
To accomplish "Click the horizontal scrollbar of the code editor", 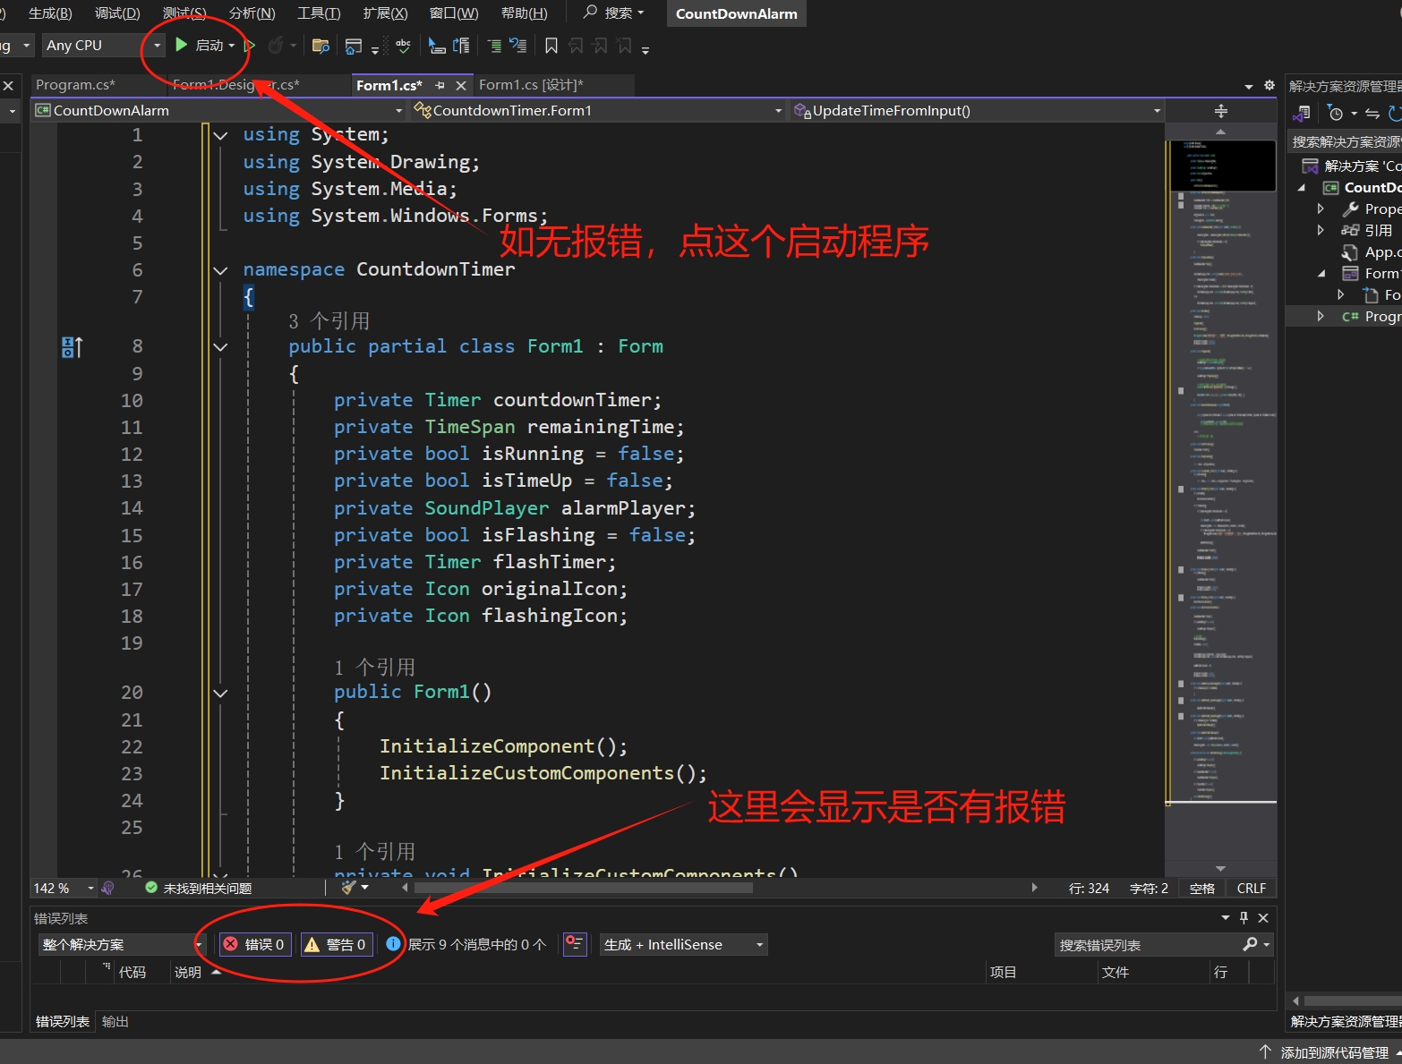I will click(582, 888).
